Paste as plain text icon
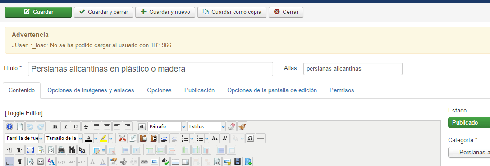 point(153,138)
